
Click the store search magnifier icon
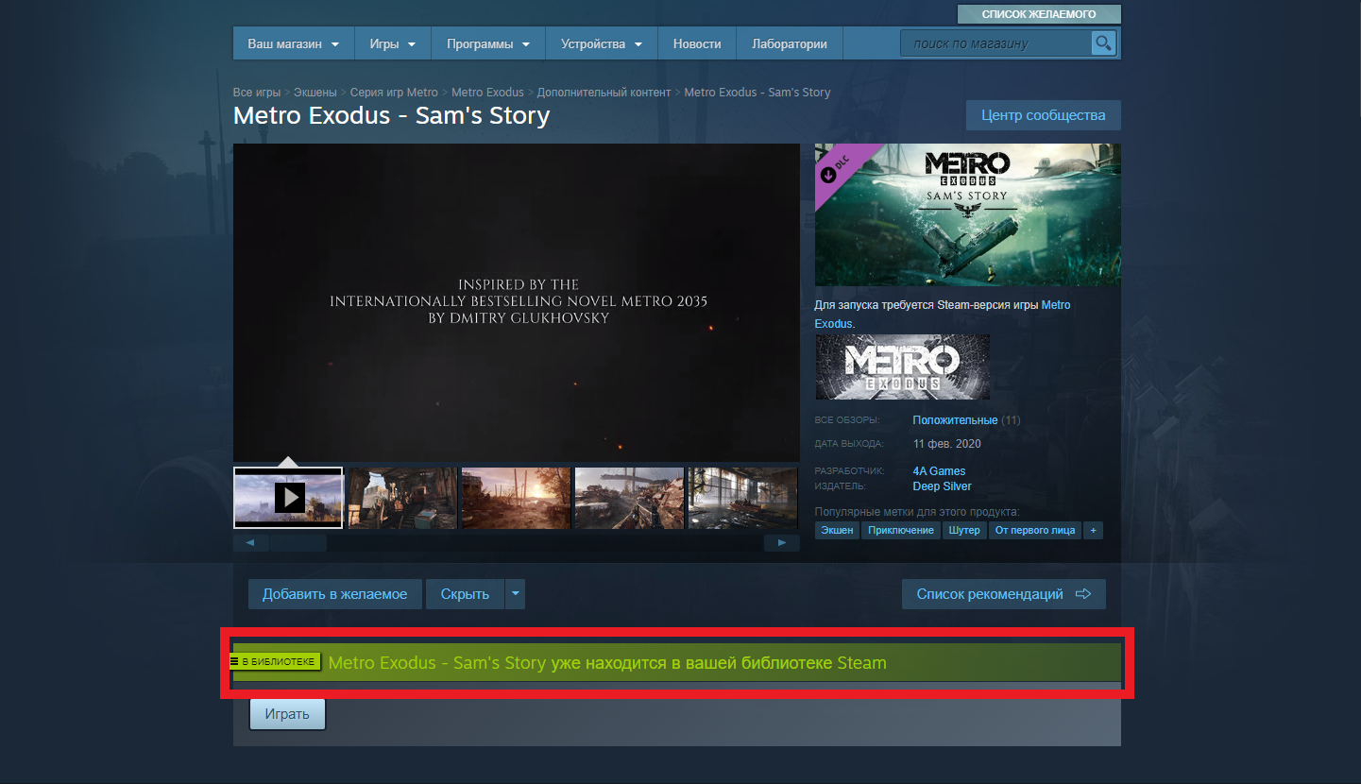(1103, 43)
